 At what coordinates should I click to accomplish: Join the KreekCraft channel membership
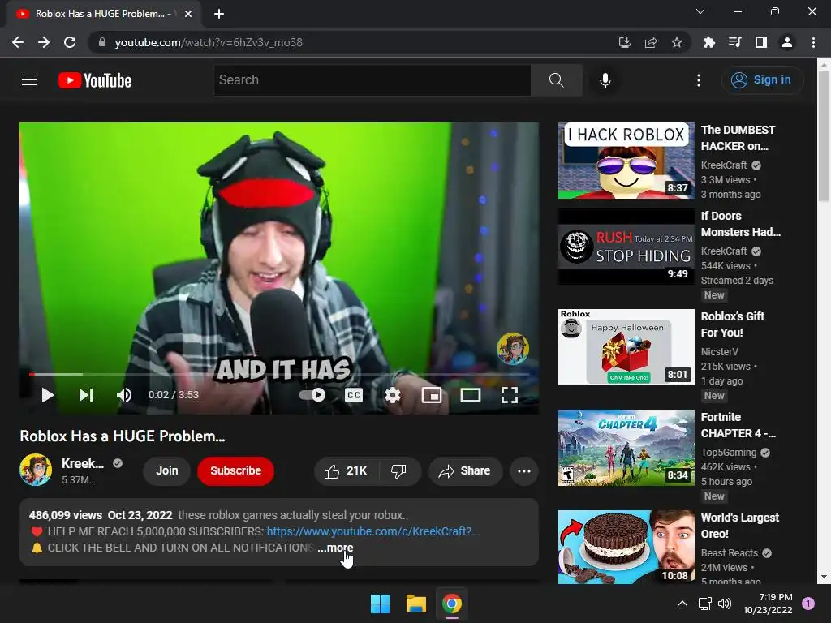point(167,471)
